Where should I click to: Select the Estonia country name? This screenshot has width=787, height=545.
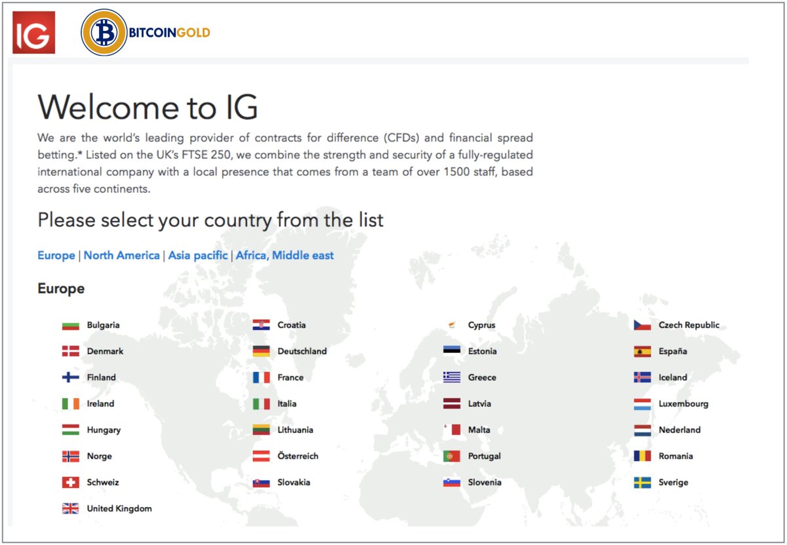(x=483, y=352)
